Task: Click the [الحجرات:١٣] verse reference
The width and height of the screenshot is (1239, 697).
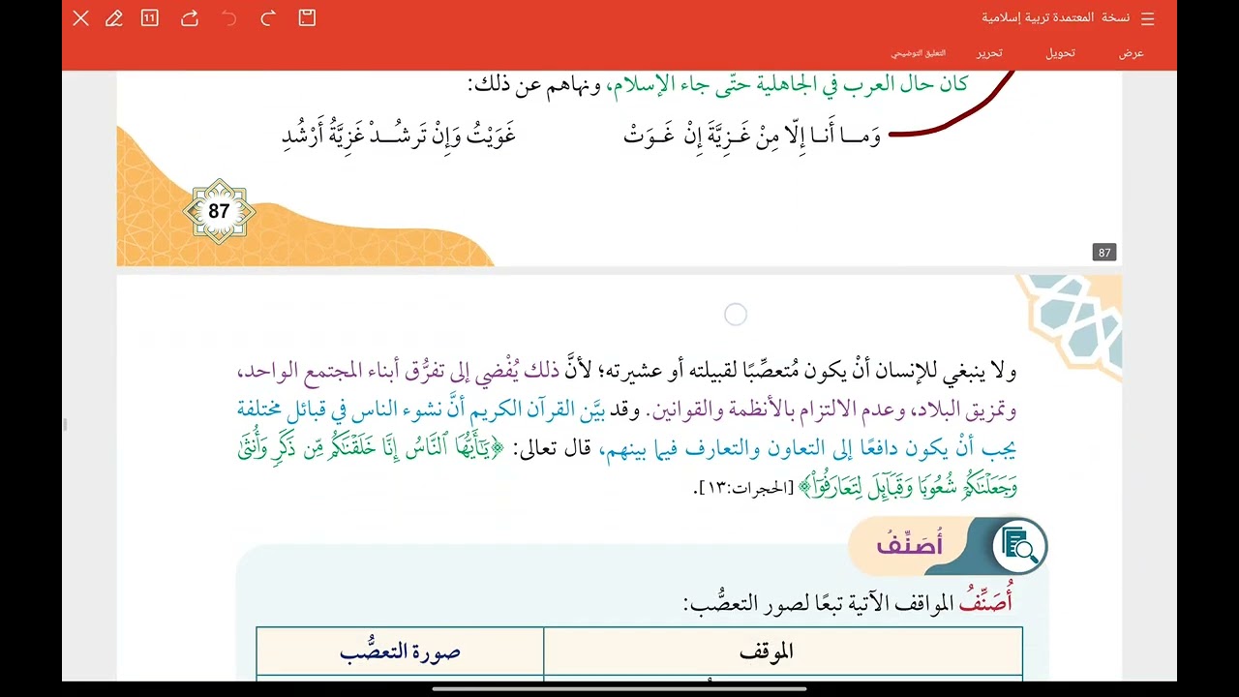Action: coord(743,489)
